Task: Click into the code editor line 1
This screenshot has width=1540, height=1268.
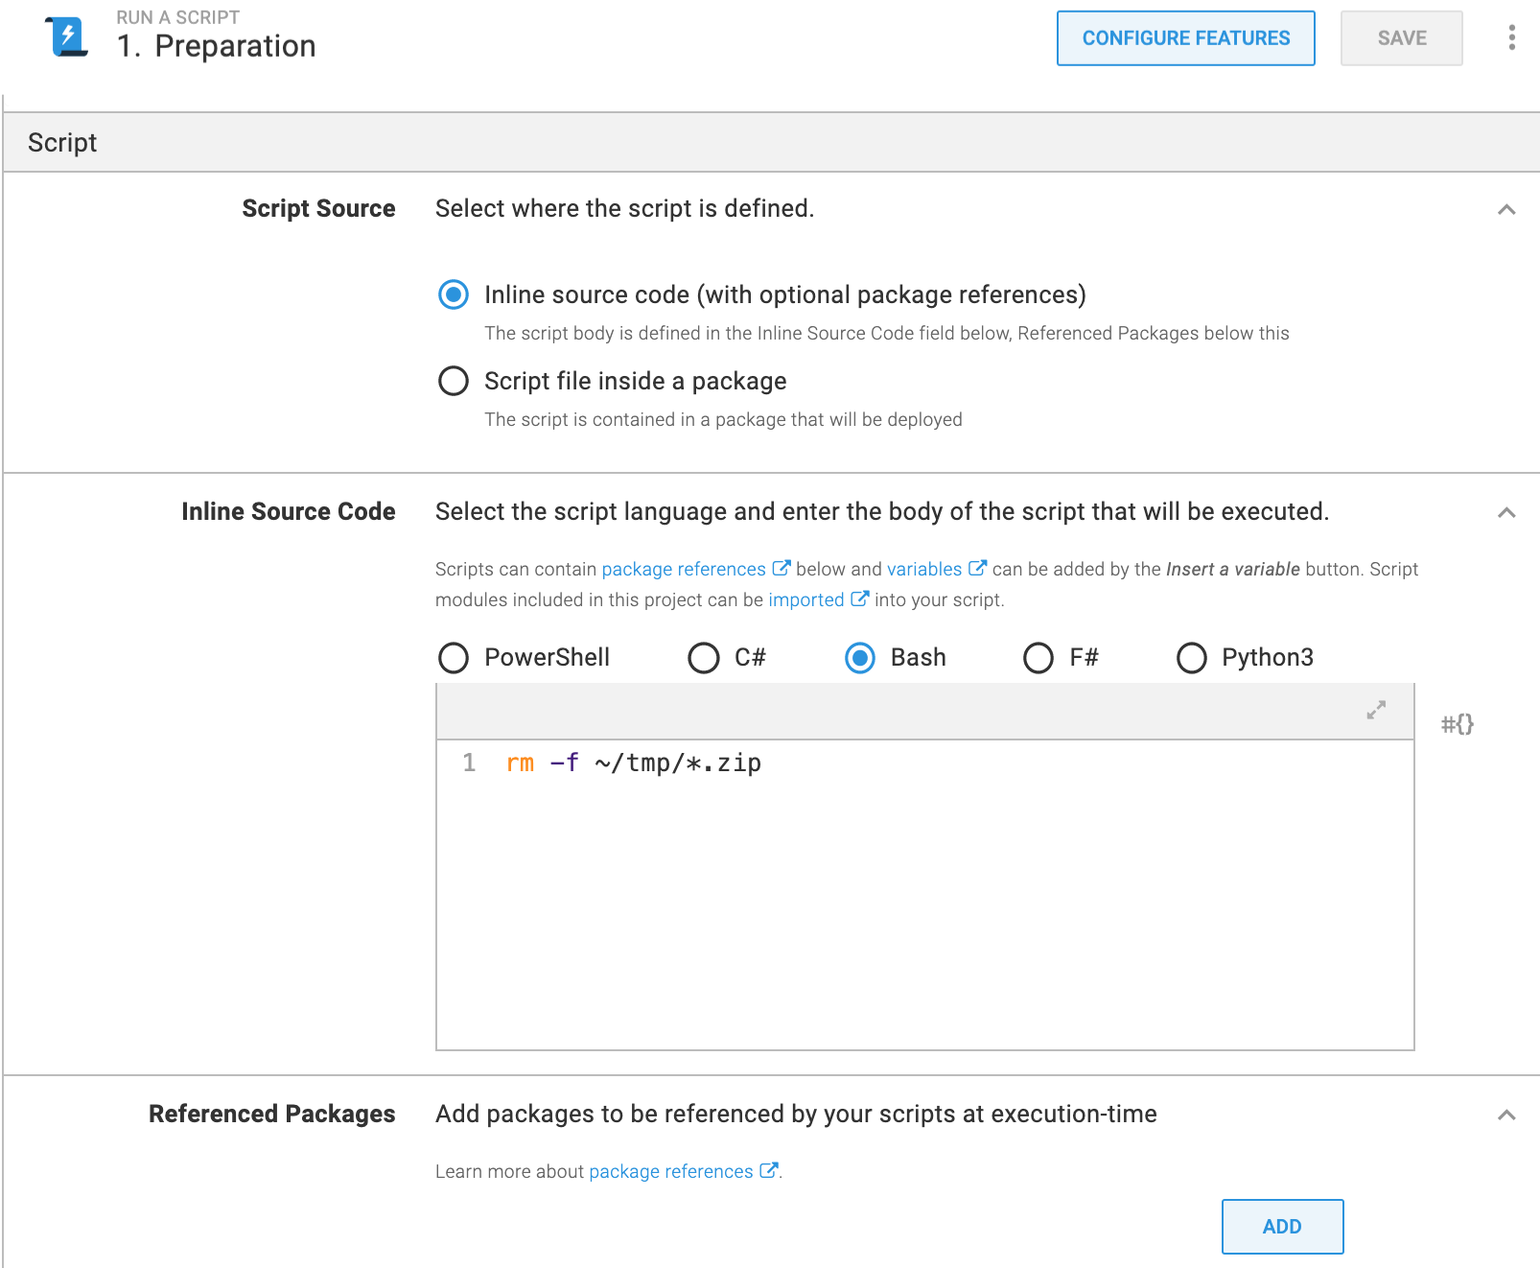Action: pyautogui.click(x=925, y=763)
